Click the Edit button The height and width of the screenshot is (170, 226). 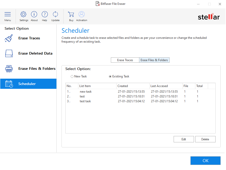[184, 139]
